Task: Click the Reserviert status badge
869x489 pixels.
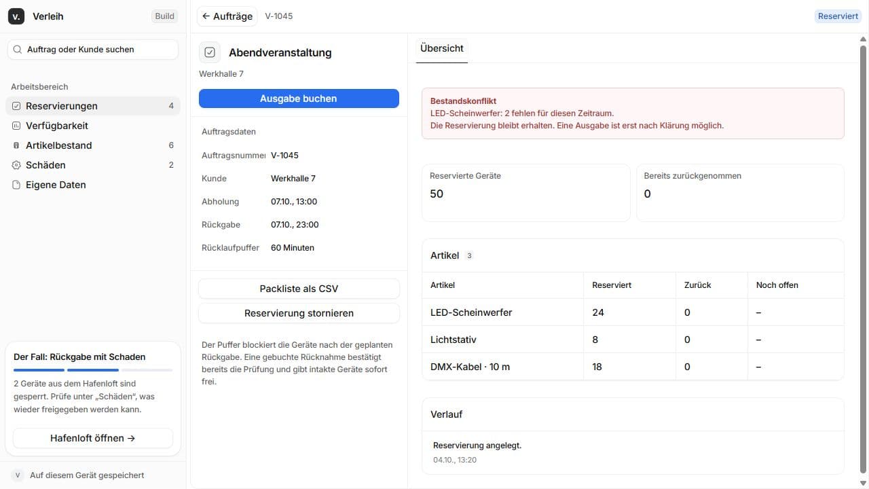Action: point(838,16)
